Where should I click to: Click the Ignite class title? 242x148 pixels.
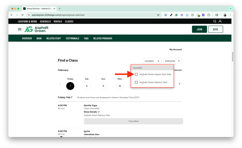tap(87, 131)
